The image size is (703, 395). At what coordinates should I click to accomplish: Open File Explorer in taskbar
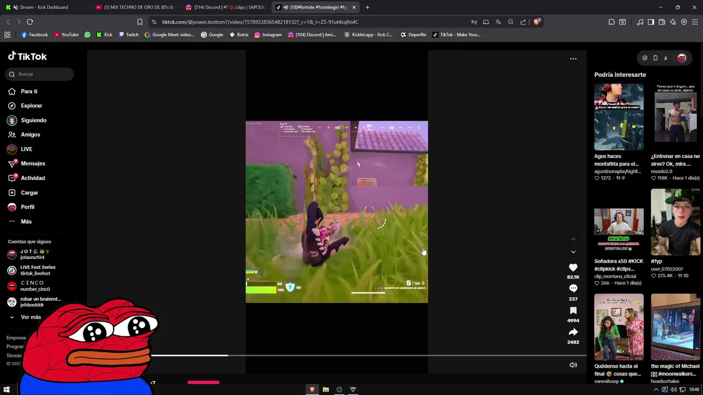coord(326,390)
